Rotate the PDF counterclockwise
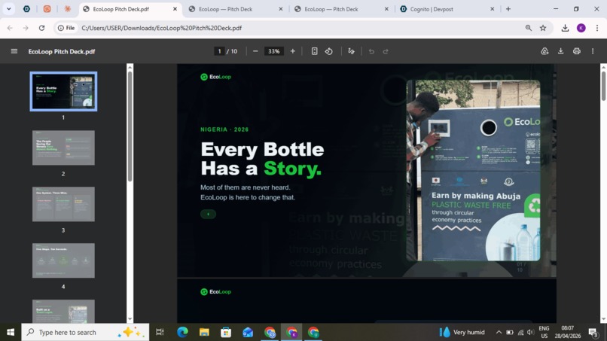The height and width of the screenshot is (341, 607). tap(328, 51)
